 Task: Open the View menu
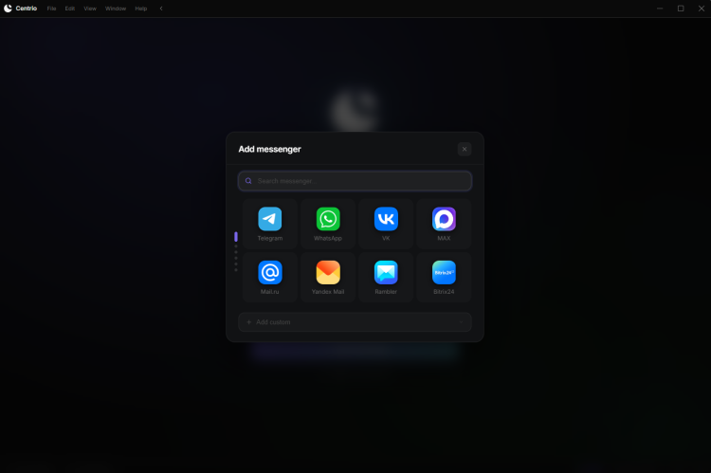click(x=90, y=9)
